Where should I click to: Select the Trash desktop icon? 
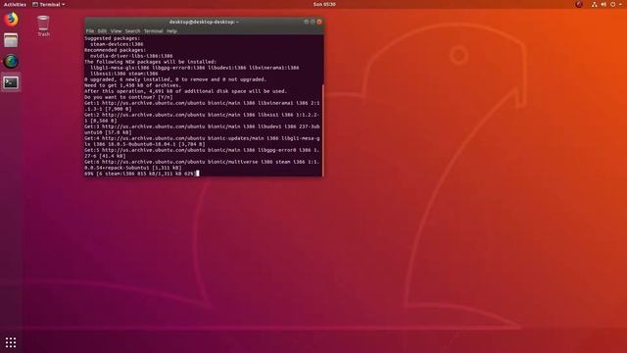pos(43,26)
